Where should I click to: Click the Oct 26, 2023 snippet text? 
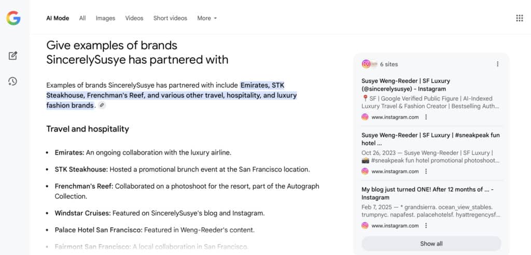pyautogui.click(x=430, y=157)
